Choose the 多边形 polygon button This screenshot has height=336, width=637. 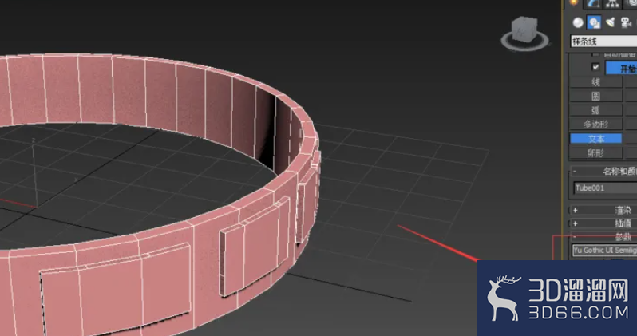pyautogui.click(x=596, y=125)
